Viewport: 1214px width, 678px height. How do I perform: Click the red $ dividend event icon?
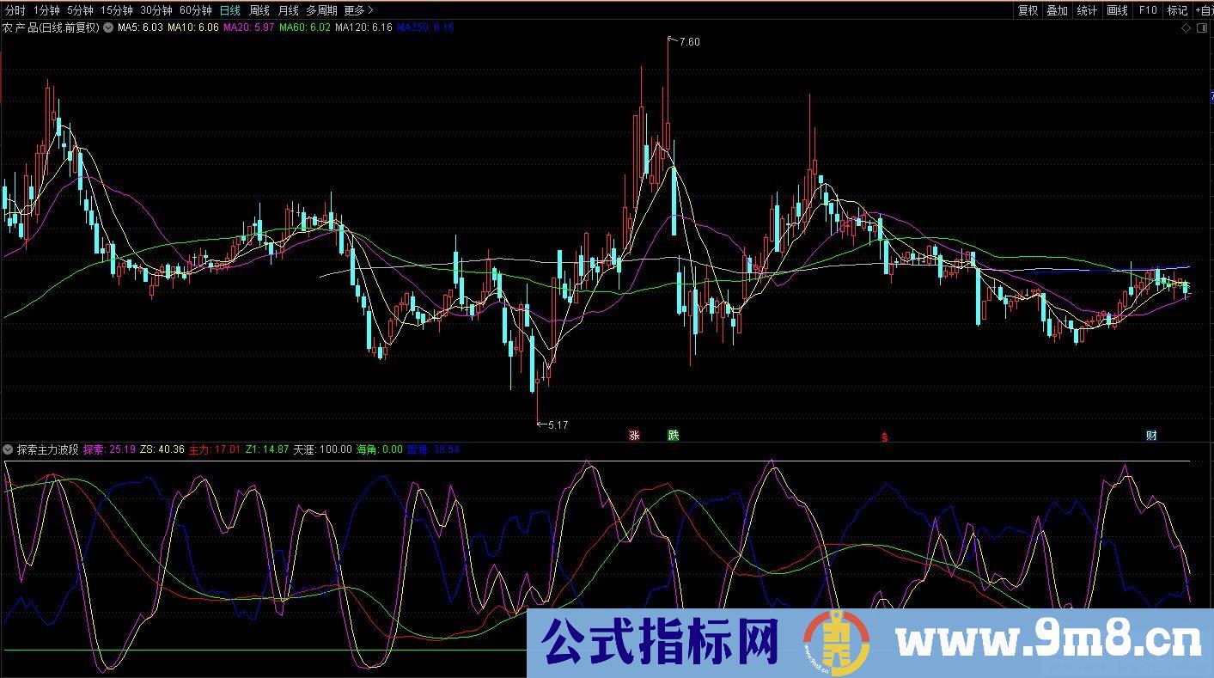[x=883, y=436]
